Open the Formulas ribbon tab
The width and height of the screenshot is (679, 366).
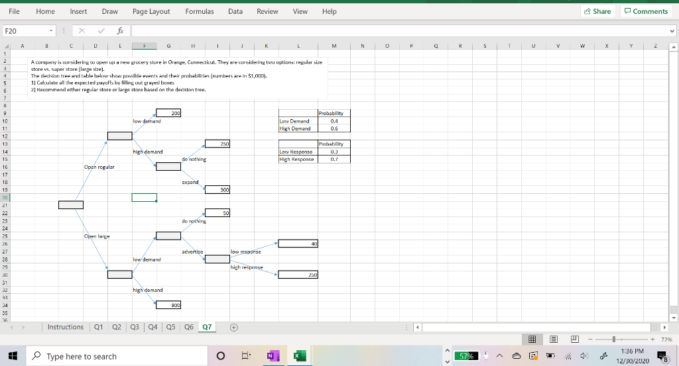(x=200, y=11)
